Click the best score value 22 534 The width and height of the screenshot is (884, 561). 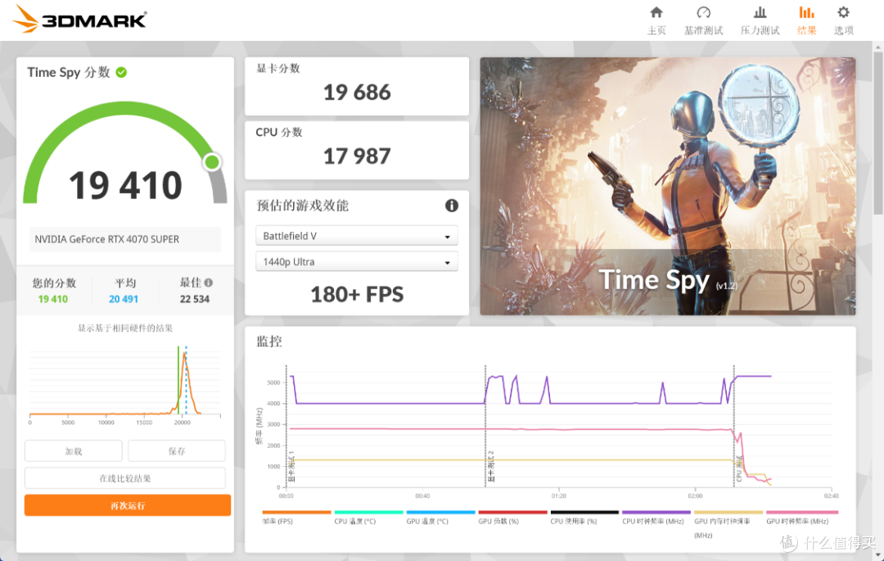[195, 299]
